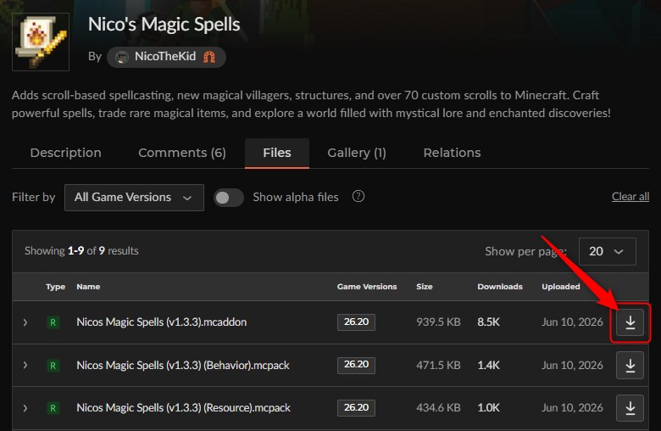Click the Nico's Magic Spells title heading

pos(164,24)
